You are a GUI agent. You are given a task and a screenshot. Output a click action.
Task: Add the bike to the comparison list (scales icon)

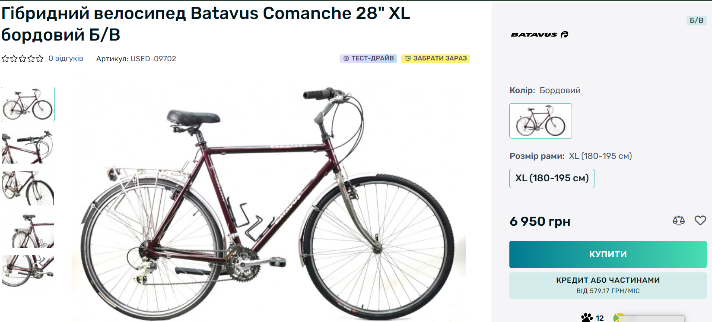pyautogui.click(x=679, y=221)
